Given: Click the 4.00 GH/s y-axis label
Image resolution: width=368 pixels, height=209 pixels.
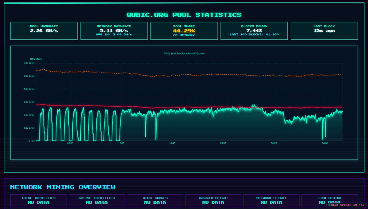Looking at the screenshot, I should pos(29,89).
